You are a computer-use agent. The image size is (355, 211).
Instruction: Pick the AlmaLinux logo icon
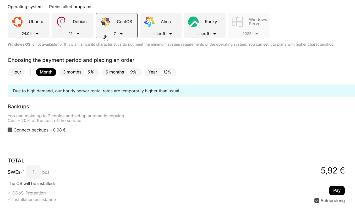[x=149, y=22]
